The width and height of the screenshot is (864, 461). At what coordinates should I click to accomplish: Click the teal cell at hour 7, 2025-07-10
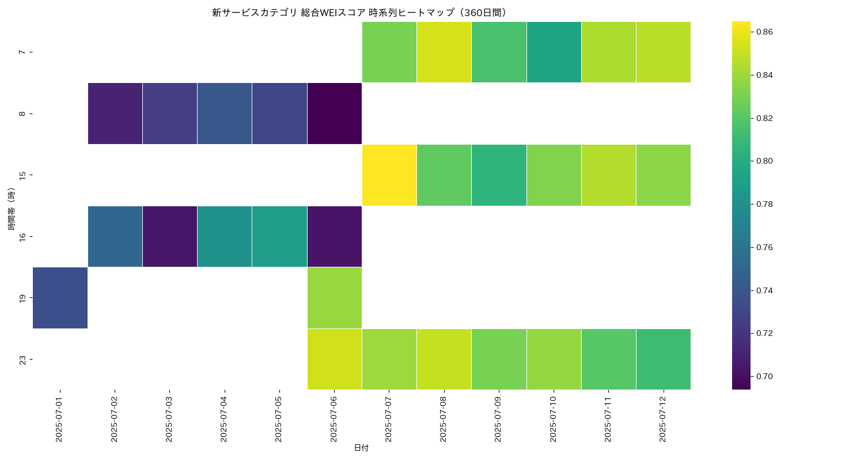(554, 52)
